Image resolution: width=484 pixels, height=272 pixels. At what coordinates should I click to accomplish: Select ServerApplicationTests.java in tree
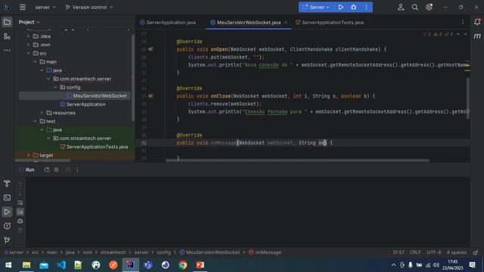coord(94,147)
